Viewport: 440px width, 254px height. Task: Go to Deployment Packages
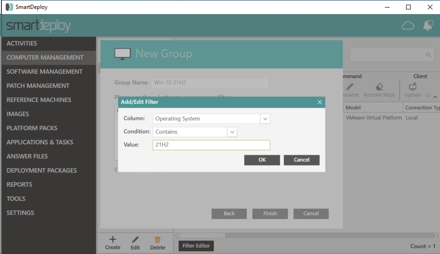[x=49, y=170]
